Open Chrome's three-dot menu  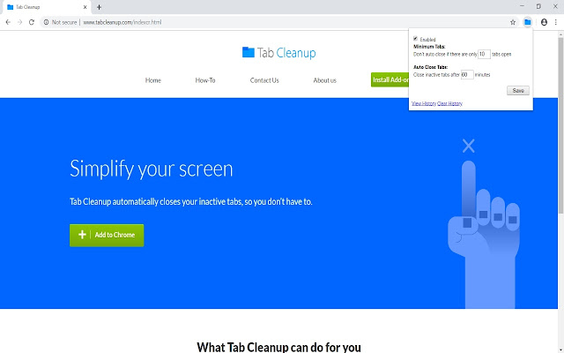(x=556, y=22)
